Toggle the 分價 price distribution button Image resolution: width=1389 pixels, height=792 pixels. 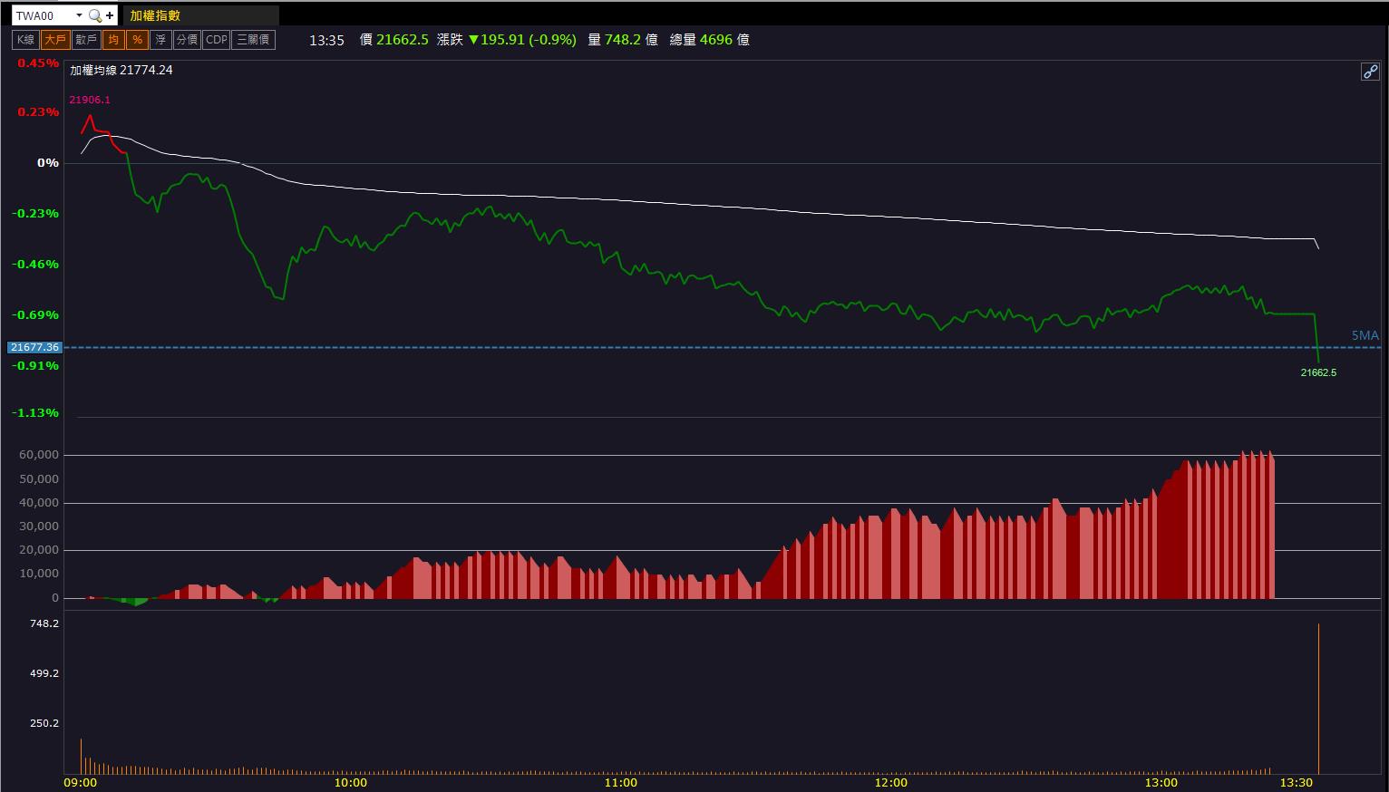187,40
